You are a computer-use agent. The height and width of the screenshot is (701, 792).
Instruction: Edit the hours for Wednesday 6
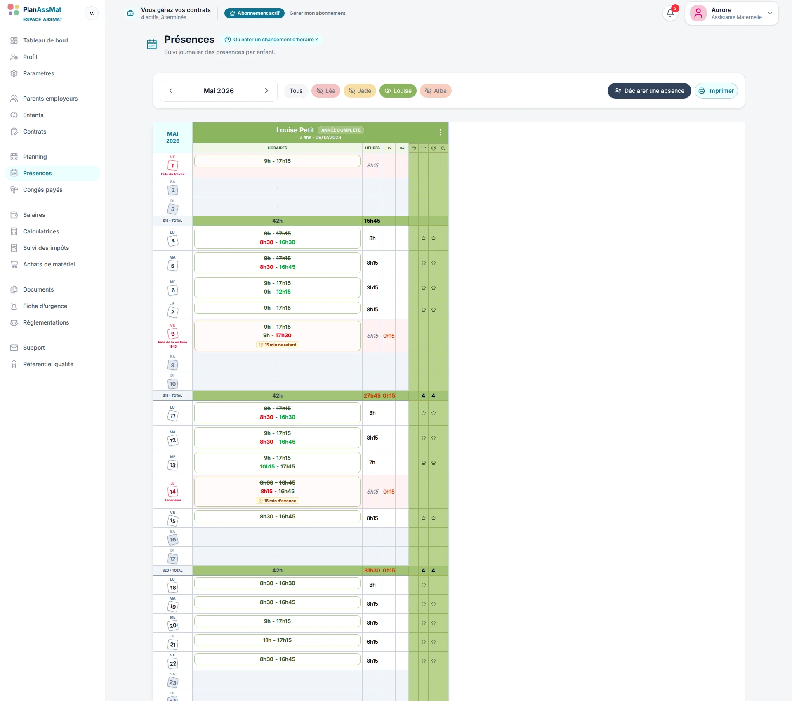pos(277,287)
